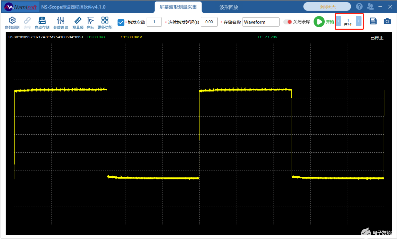Save waveform with floppy disk icon

click(x=373, y=21)
